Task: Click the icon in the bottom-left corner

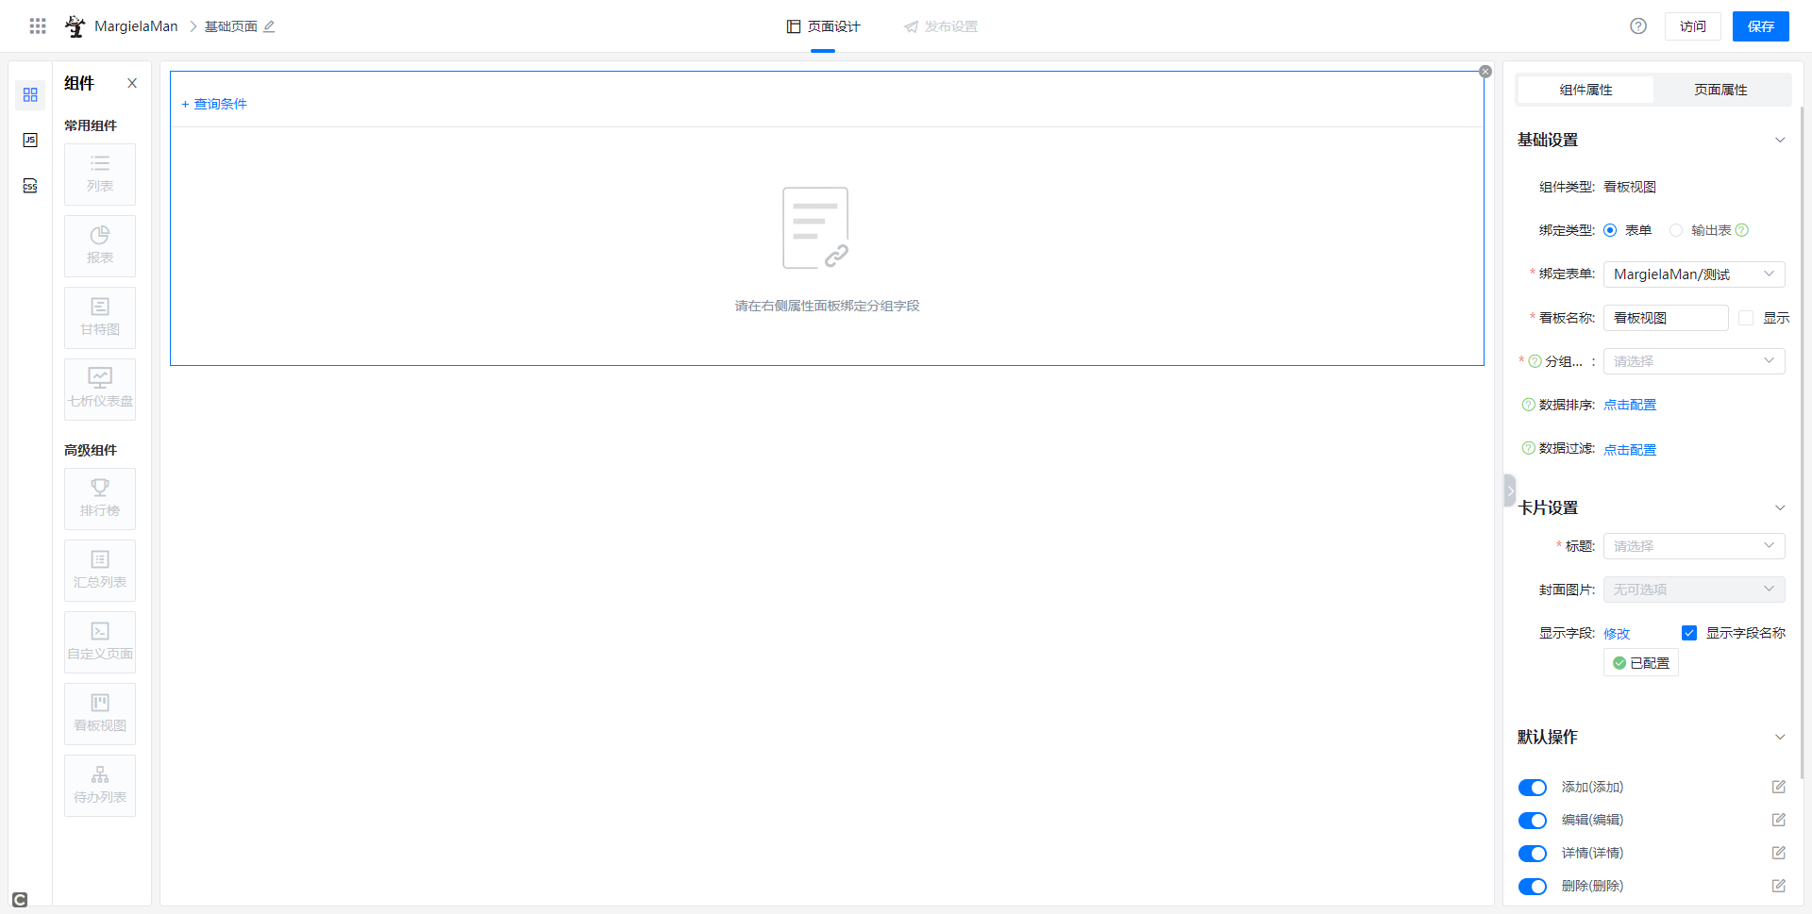Action: [20, 900]
